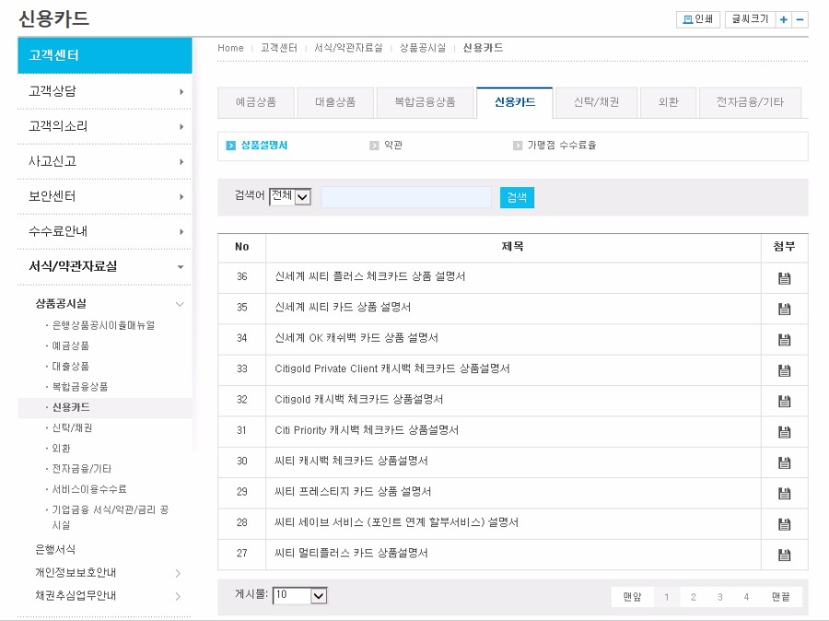Image resolution: width=829 pixels, height=621 pixels.
Task: Open 서비스이용수수료 in the sidebar
Action: click(89, 489)
